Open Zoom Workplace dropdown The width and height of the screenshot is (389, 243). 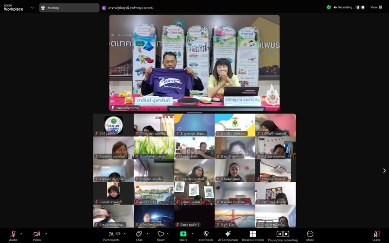(x=32, y=8)
